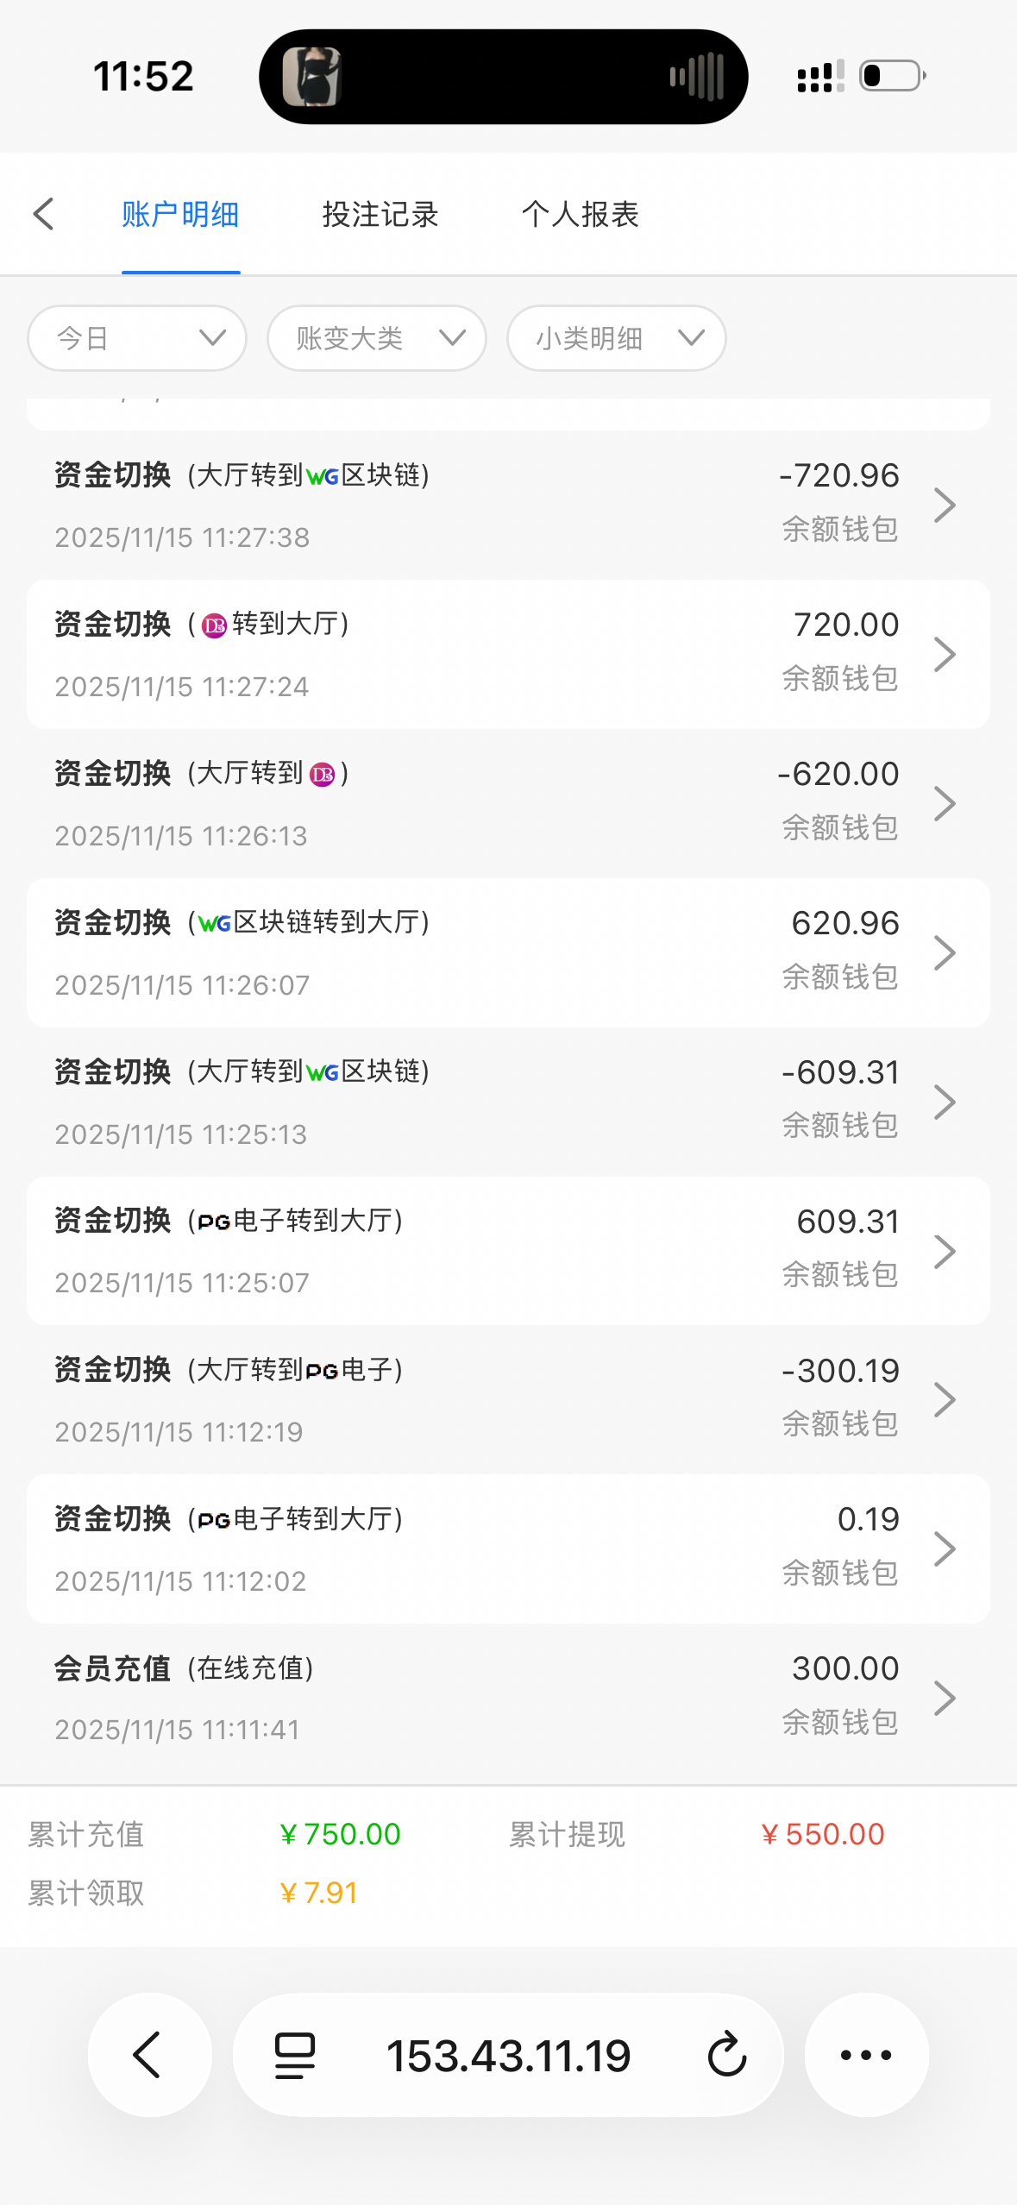
Task: Tap the audio waveform in Dynamic Island
Action: (x=697, y=77)
